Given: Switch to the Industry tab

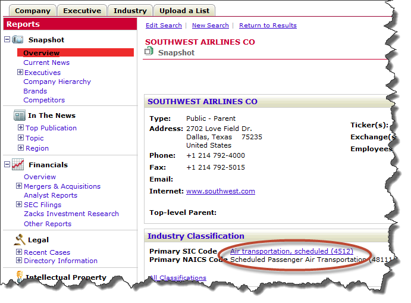Looking at the screenshot, I should coord(130,11).
